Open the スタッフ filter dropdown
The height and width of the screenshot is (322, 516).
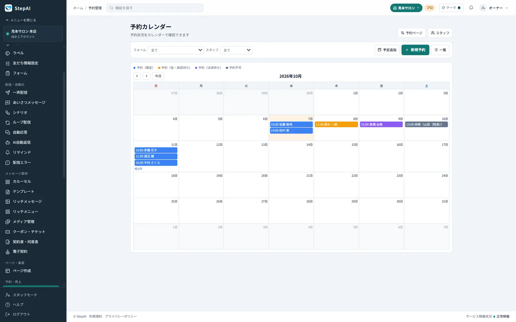tap(236, 50)
